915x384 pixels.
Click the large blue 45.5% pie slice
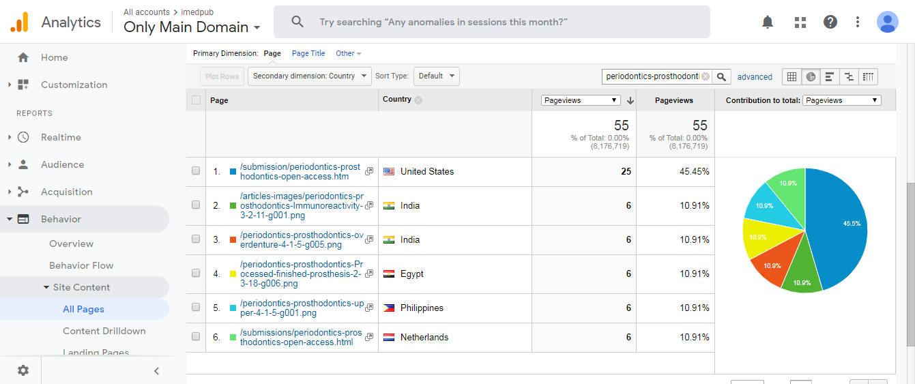click(x=836, y=225)
